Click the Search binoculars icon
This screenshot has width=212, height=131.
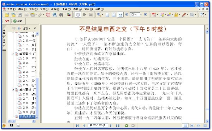(61, 14)
